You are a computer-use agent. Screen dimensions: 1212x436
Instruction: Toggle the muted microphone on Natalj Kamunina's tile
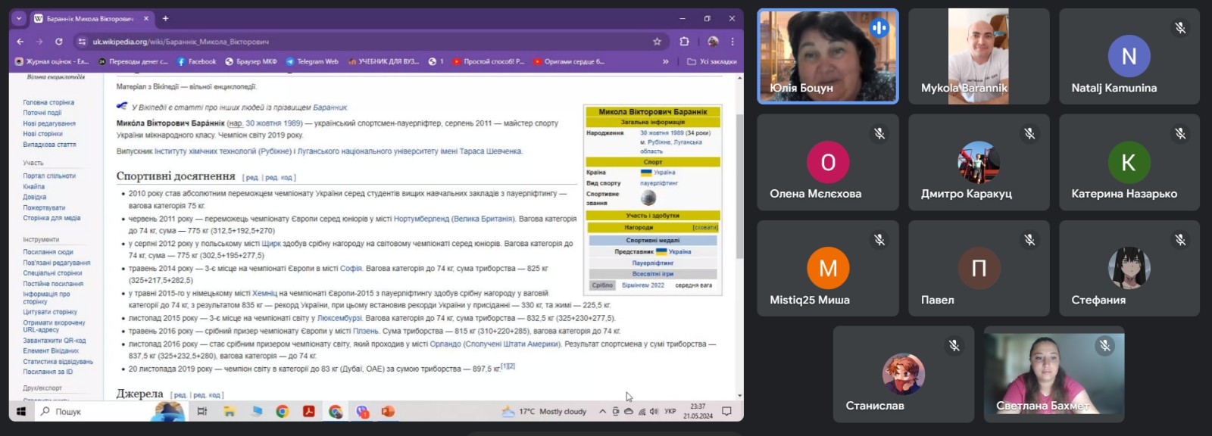(x=1179, y=28)
